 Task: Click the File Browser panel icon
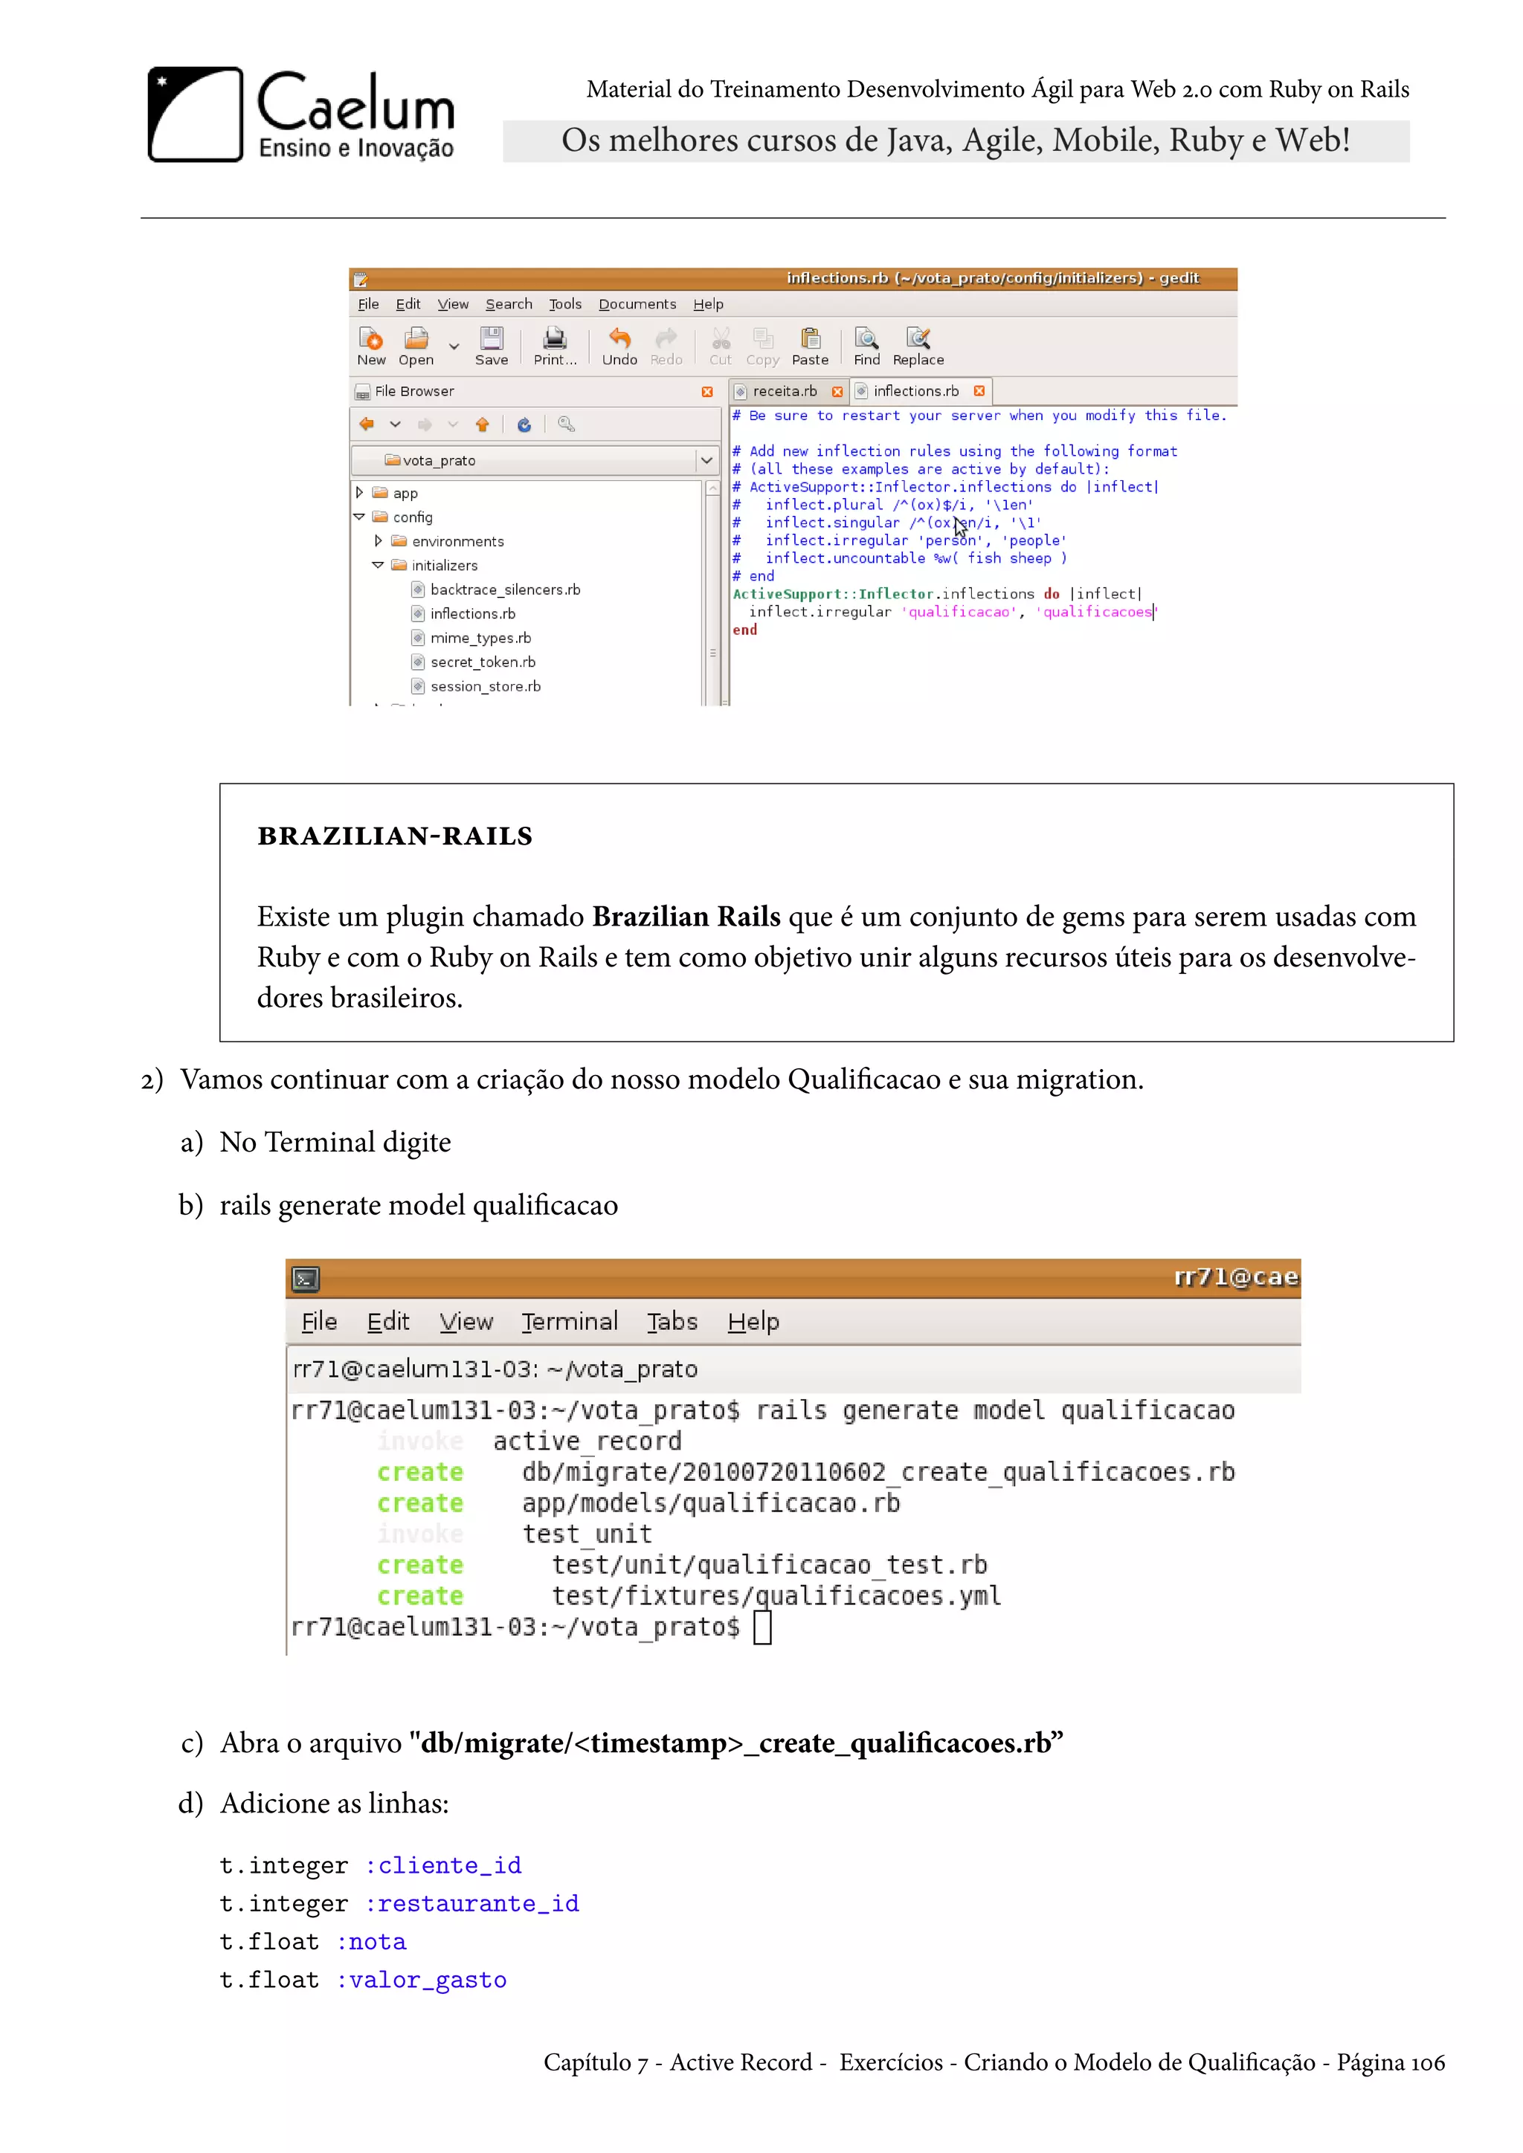[x=362, y=392]
